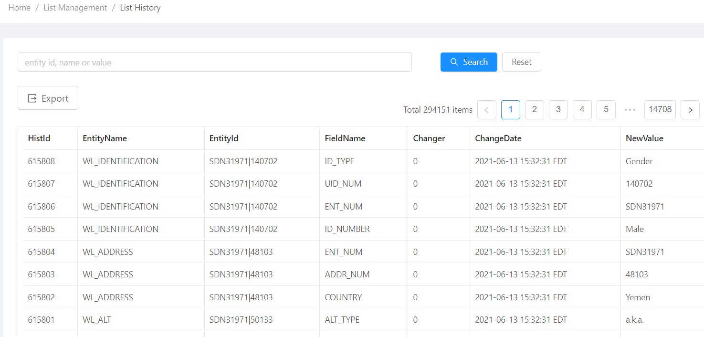Click ADDR_NUM field name cell

(x=364, y=274)
